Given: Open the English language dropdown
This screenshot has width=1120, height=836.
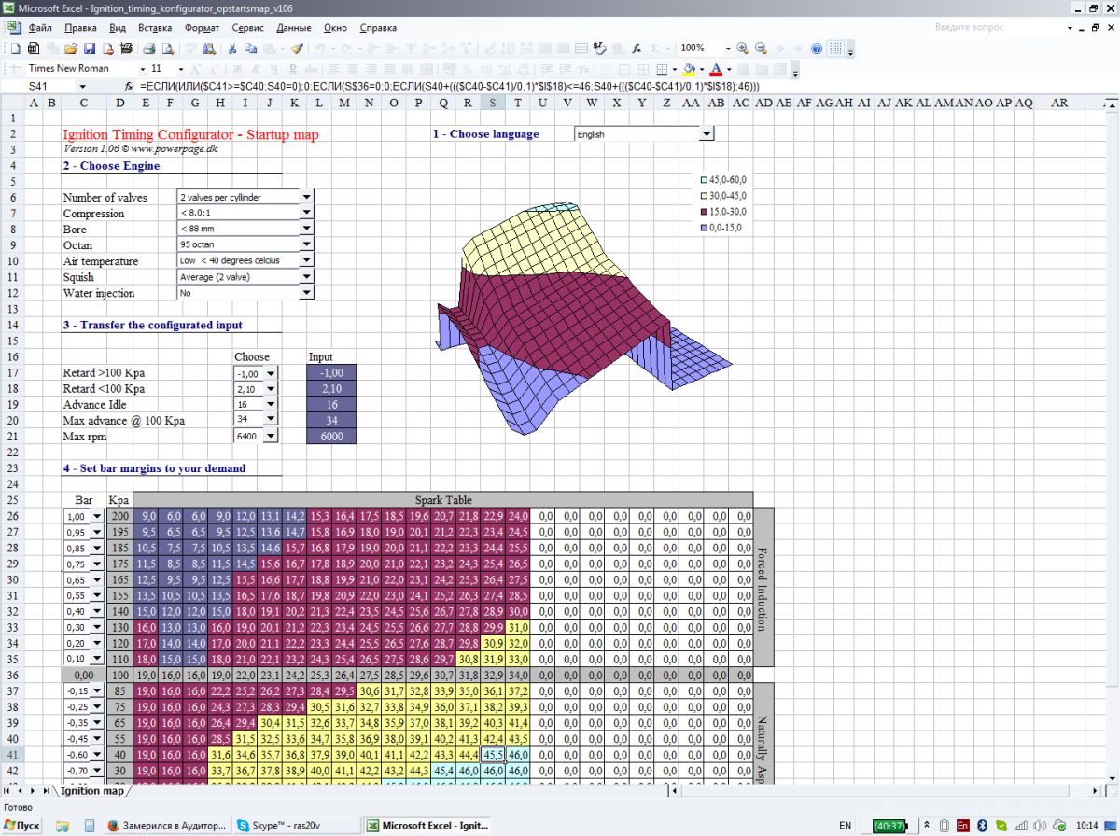Looking at the screenshot, I should coord(707,134).
